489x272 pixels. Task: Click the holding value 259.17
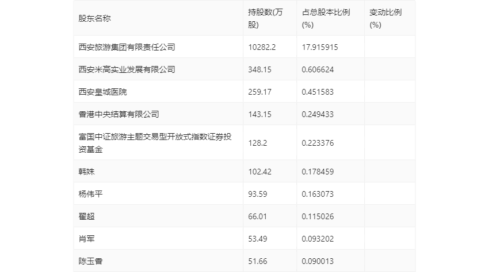[x=260, y=92]
